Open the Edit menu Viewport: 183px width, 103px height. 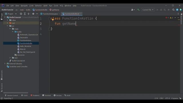(12, 6)
